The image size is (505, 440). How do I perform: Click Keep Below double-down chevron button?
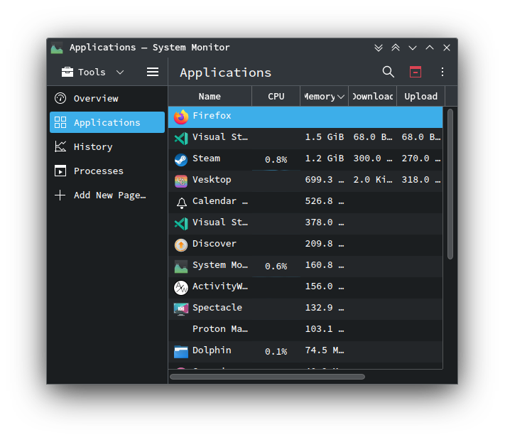click(379, 48)
